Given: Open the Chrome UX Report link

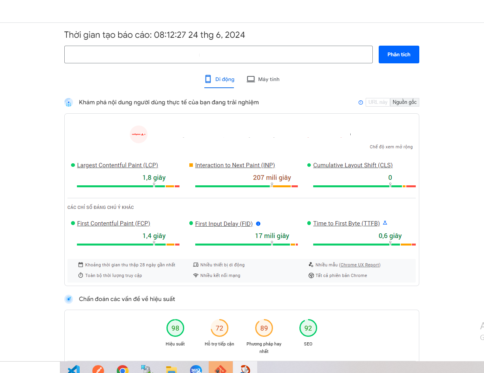Looking at the screenshot, I should click(x=360, y=265).
